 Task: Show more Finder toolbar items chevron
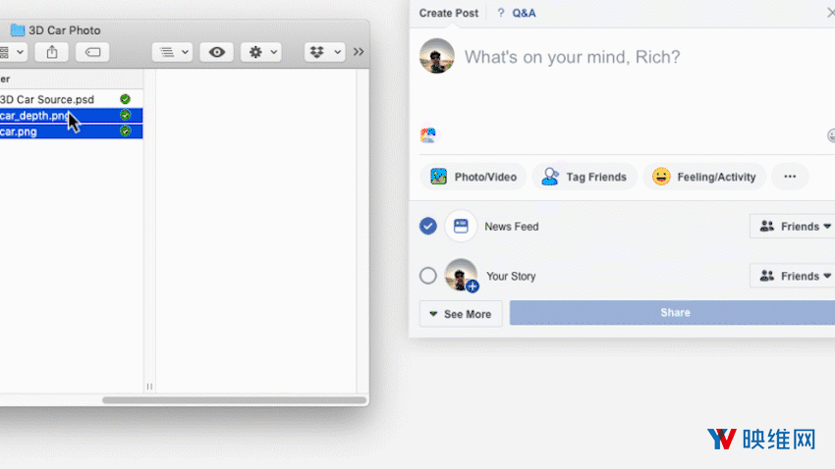[359, 52]
